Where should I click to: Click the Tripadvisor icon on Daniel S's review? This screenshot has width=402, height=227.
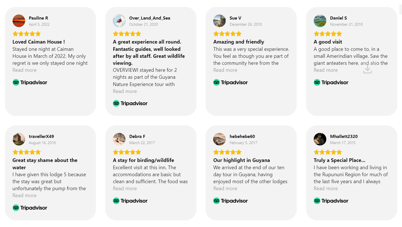pos(317,82)
